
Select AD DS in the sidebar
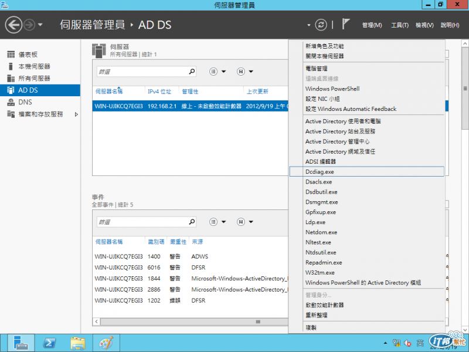coord(40,90)
